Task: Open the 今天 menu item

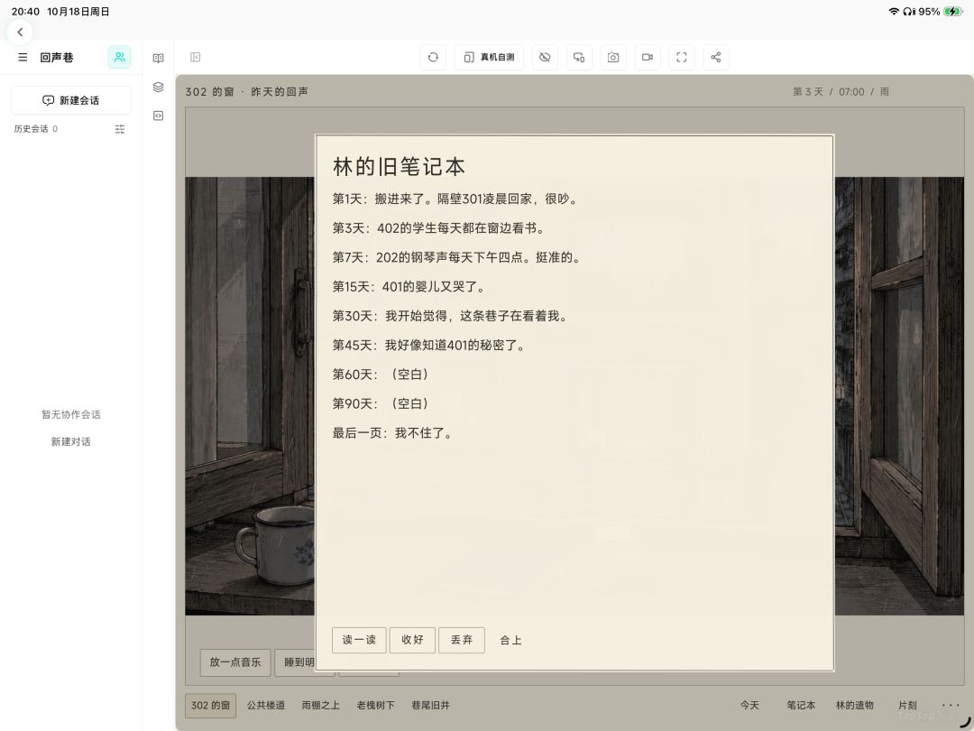Action: [749, 706]
